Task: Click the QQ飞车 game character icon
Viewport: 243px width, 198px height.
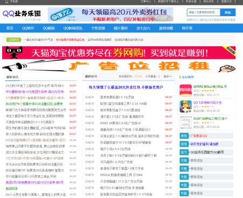Action: [186, 106]
